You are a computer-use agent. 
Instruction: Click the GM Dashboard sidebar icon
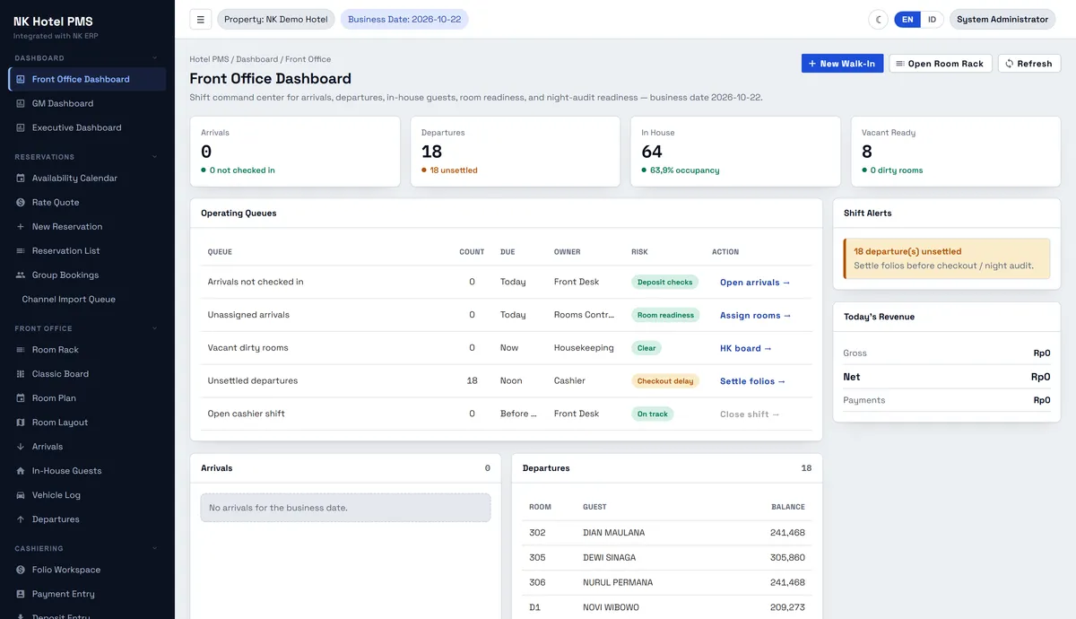pyautogui.click(x=21, y=103)
